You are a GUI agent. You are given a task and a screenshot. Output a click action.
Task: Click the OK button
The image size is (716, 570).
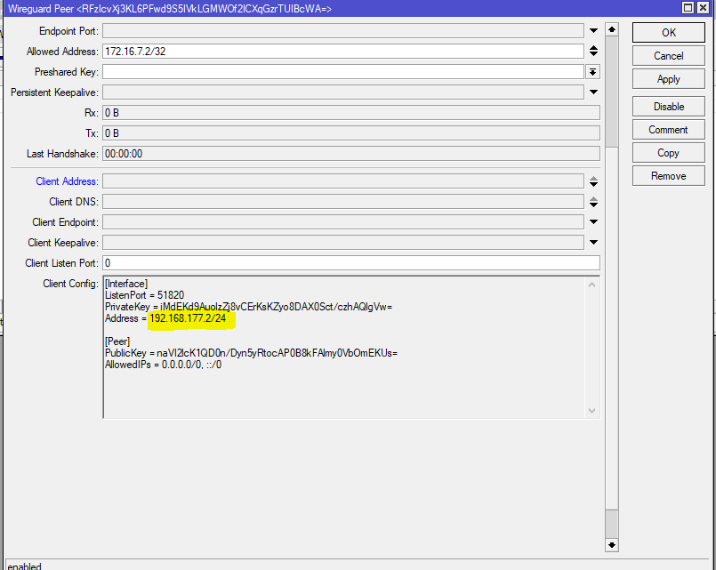669,32
